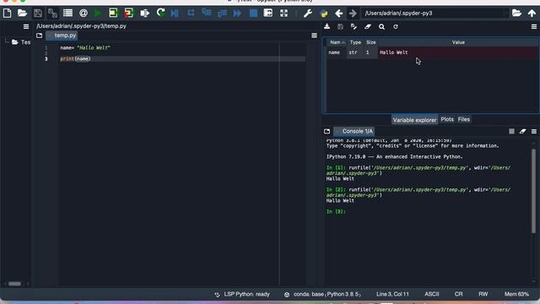The image size is (540, 304).
Task: Sort variables by Size column
Action: tap(371, 42)
